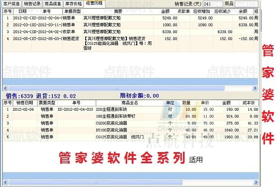Image resolution: width=276 pixels, height=187 pixels.
Task: Click the upper table's left scroll arrow
Action: (x=5, y=88)
